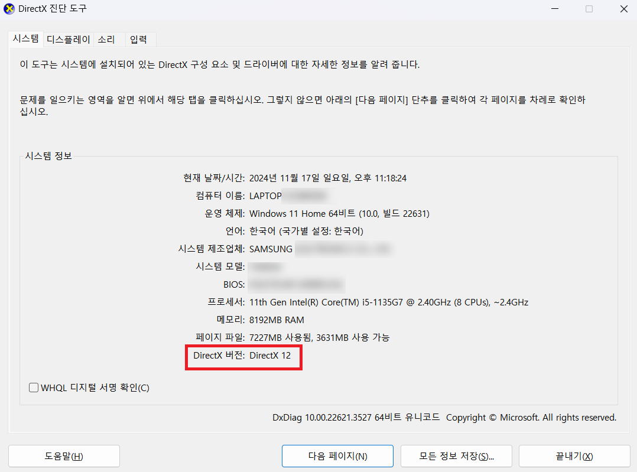Click the BIOS: label
Image resolution: width=637 pixels, height=472 pixels.
point(234,285)
